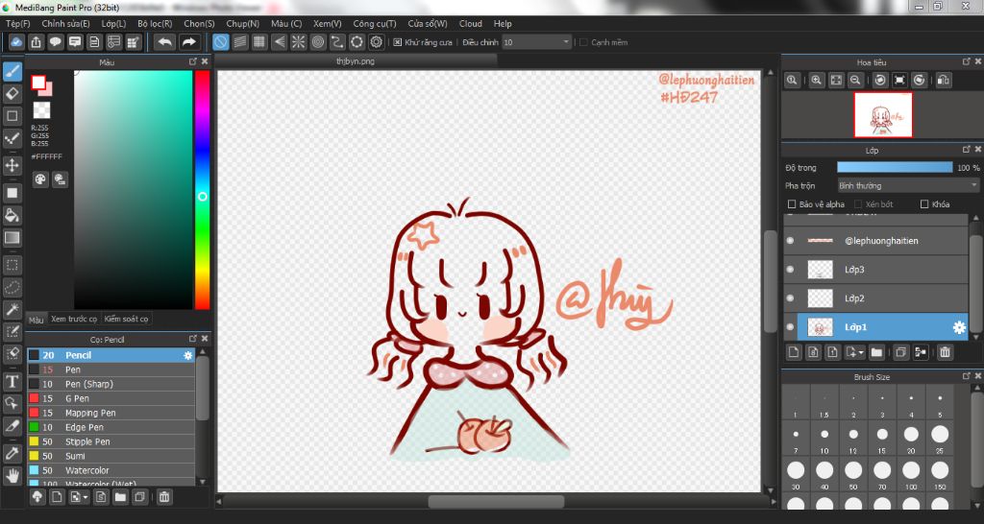This screenshot has width=984, height=524.
Task: Open the Bộ lọc(R) menu
Action: [155, 24]
